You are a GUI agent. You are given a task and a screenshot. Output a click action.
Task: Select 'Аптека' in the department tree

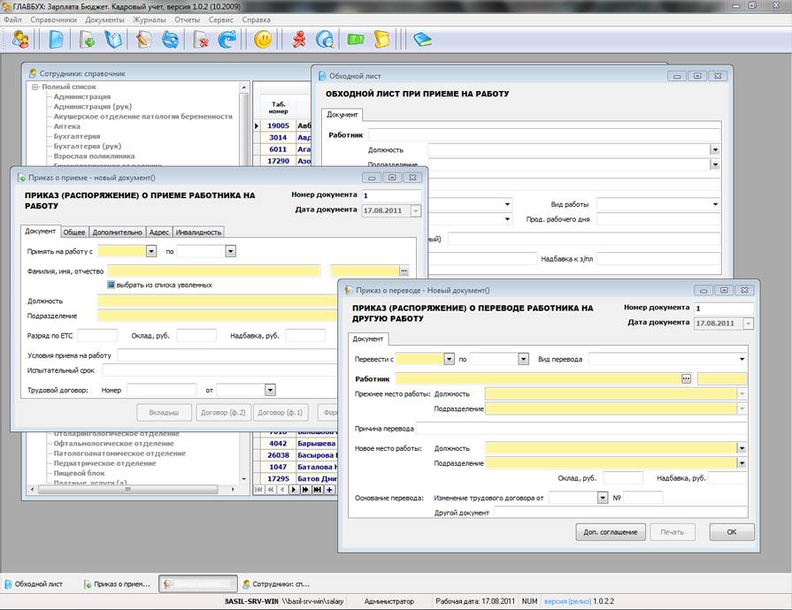(66, 126)
